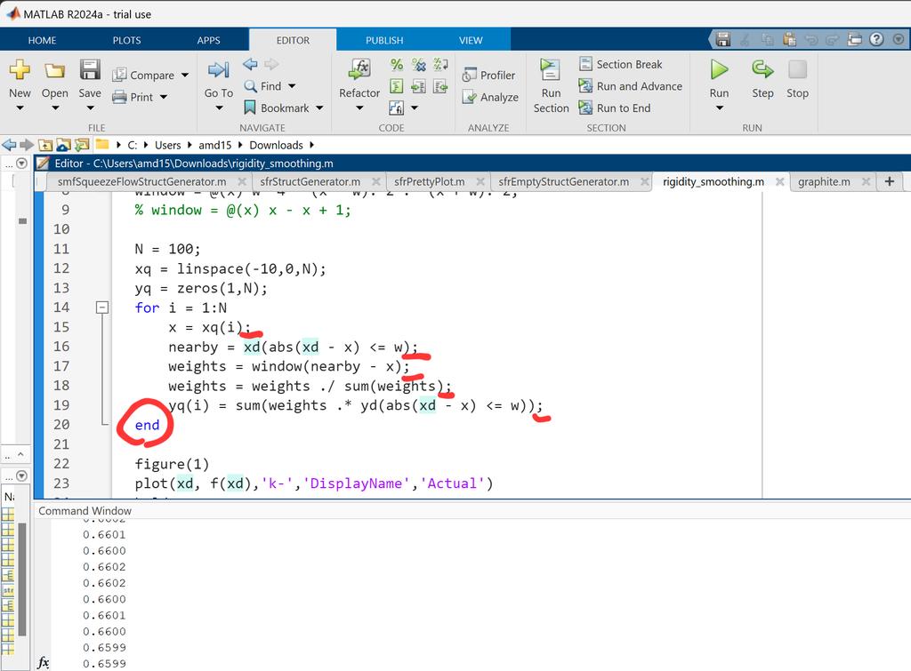Viewport: 911px width, 671px height.
Task: Click the Refactor fx icon
Action: click(x=359, y=69)
